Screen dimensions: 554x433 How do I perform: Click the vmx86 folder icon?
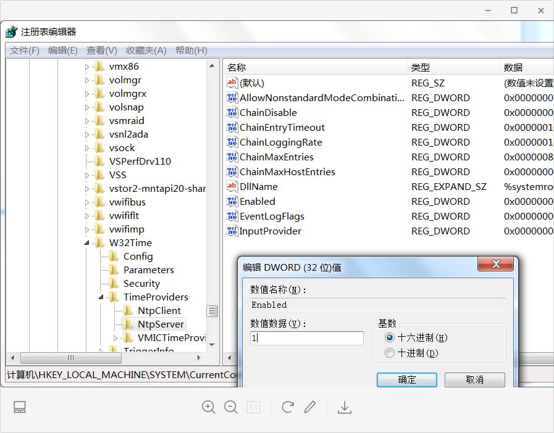click(x=100, y=67)
